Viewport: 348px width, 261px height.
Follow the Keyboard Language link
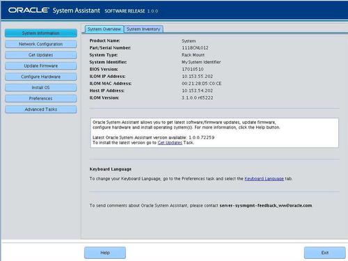(x=264, y=179)
